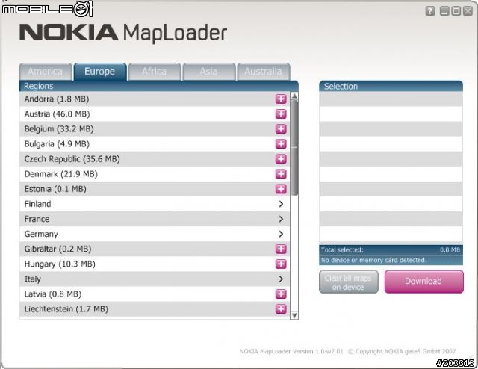Open Germany sub-regions chevron
This screenshot has width=478, height=369.
tap(281, 234)
